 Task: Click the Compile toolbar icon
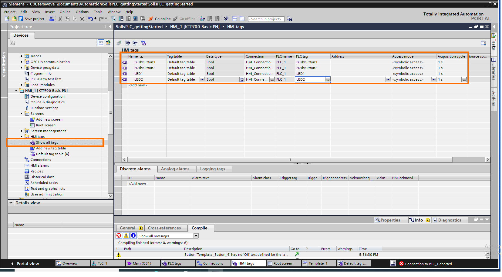click(113, 19)
